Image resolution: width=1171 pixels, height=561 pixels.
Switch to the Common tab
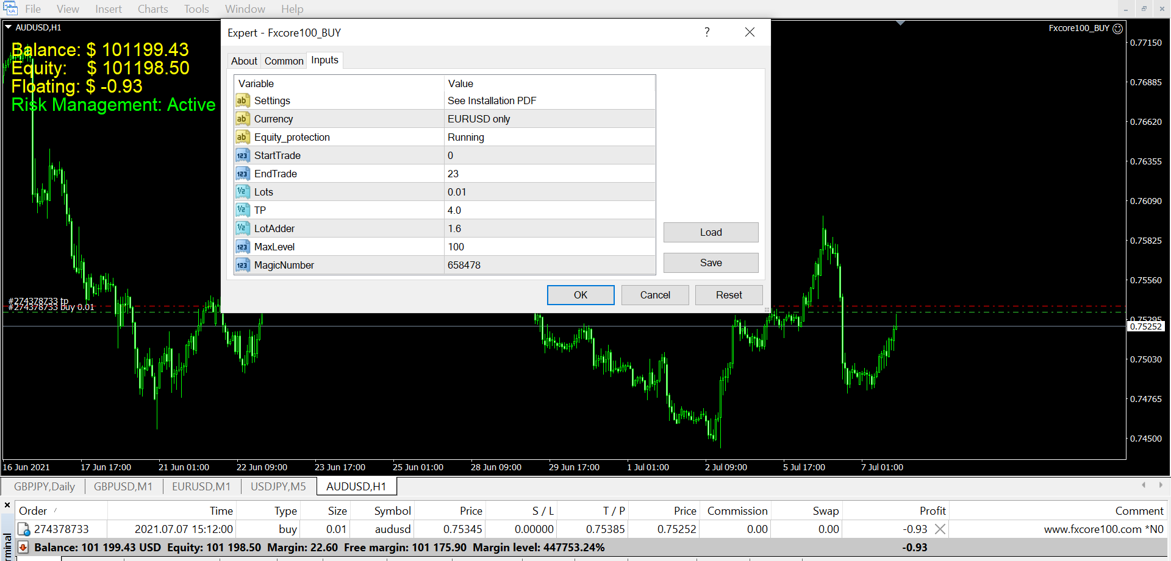pyautogui.click(x=284, y=61)
